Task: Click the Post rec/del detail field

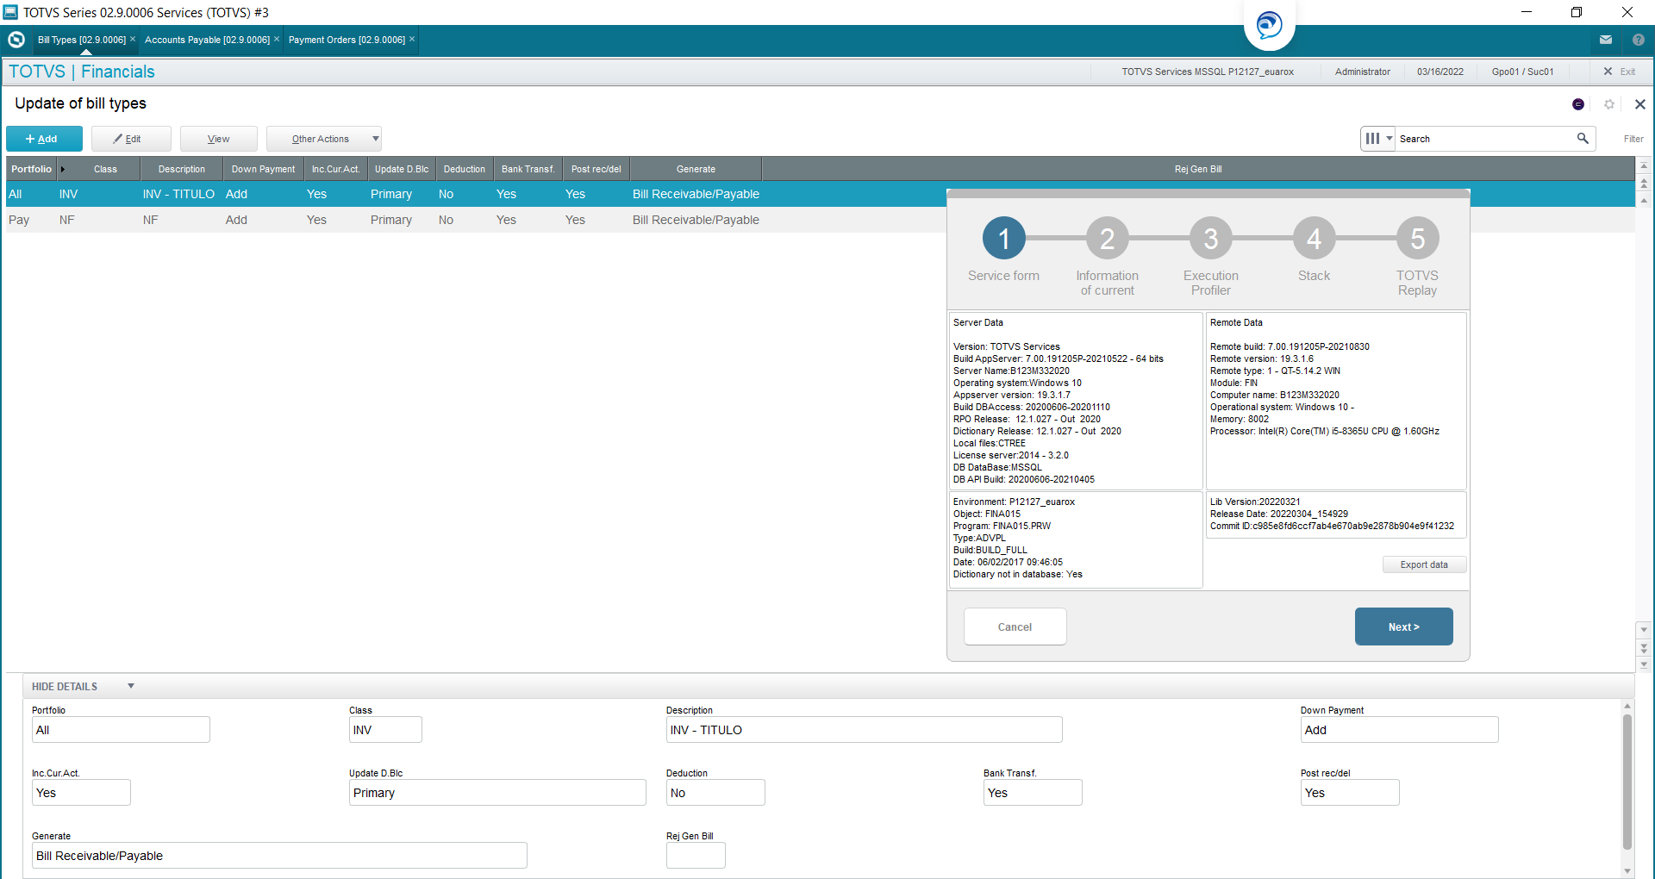Action: [1350, 793]
